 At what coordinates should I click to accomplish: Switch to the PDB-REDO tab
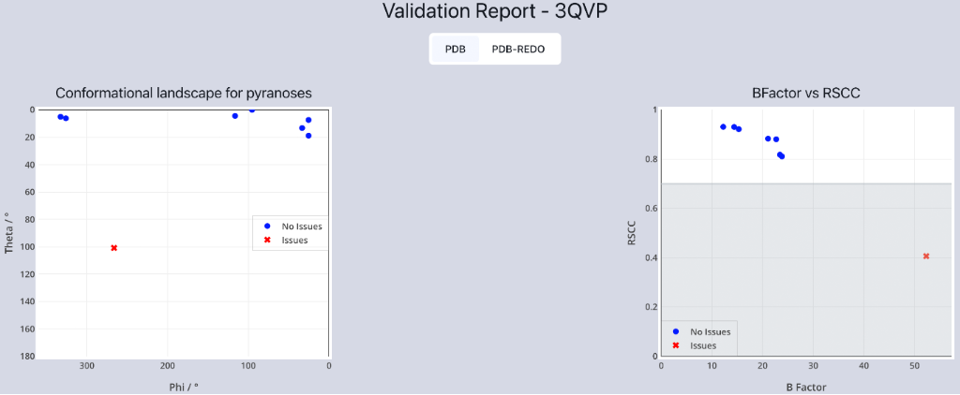(x=518, y=49)
